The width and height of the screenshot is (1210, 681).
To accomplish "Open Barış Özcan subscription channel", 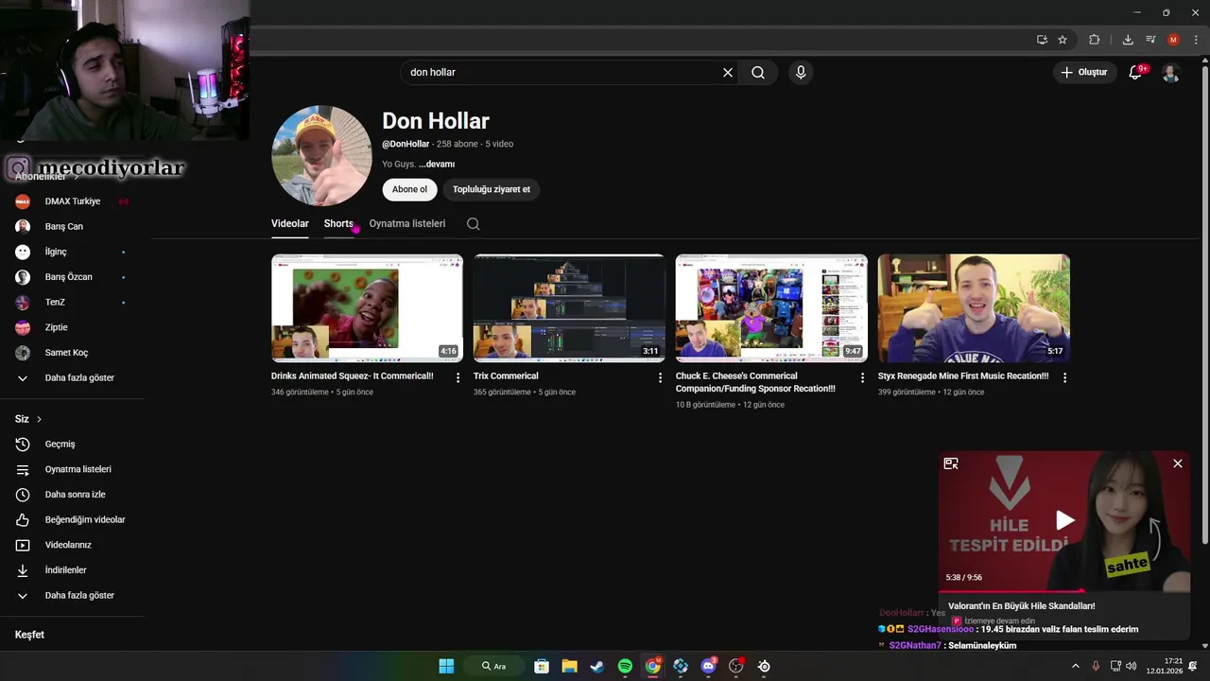I will pos(72,277).
